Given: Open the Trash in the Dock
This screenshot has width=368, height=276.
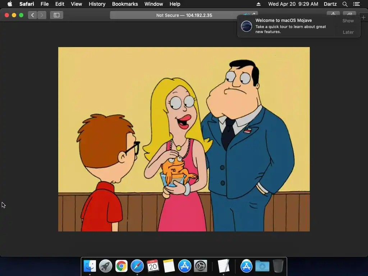Looking at the screenshot, I should pos(278,266).
